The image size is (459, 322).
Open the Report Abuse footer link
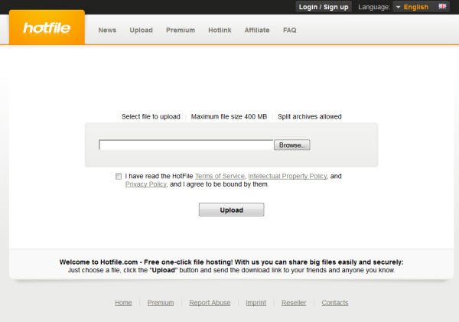point(210,303)
